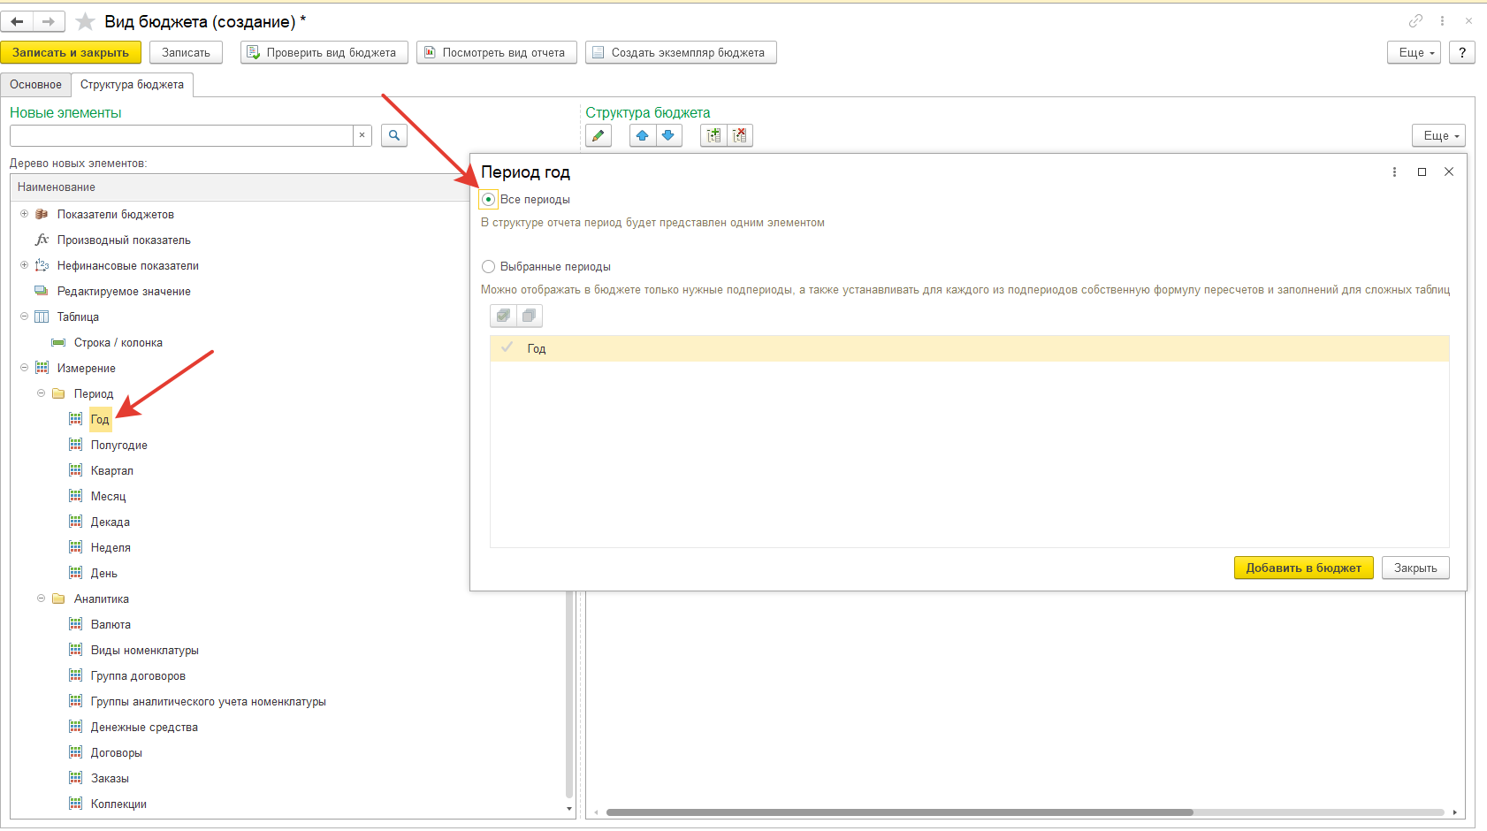Viewport: 1487px width, 831px height.
Task: Click the pencil edit icon in Структура бюджета
Action: pyautogui.click(x=599, y=135)
